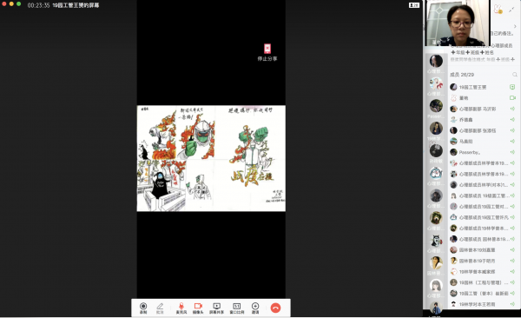
Task: Collapse the panel with the diagonal arrows icon
Action: point(511,10)
